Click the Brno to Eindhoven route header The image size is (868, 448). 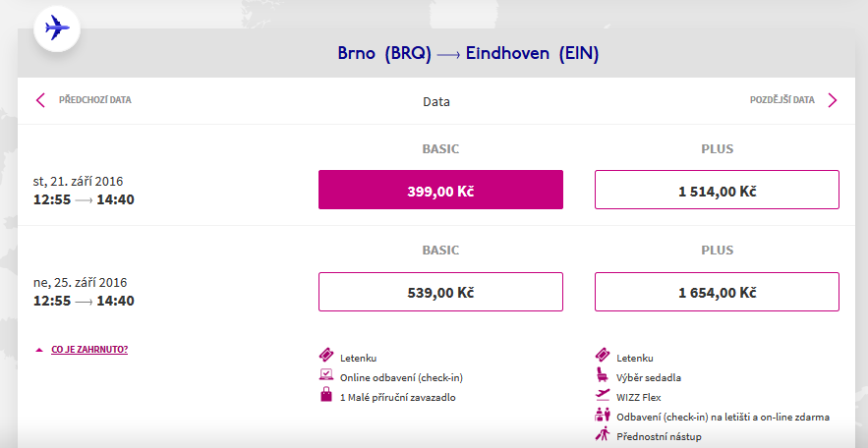[x=468, y=54]
